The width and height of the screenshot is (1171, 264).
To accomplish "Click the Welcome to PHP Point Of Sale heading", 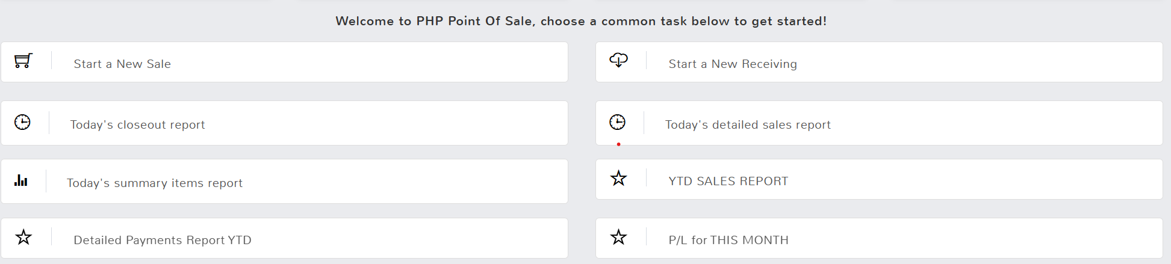I will [581, 21].
